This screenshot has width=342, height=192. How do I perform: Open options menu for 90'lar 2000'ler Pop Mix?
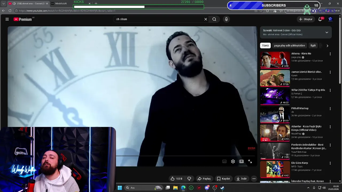click(x=330, y=90)
